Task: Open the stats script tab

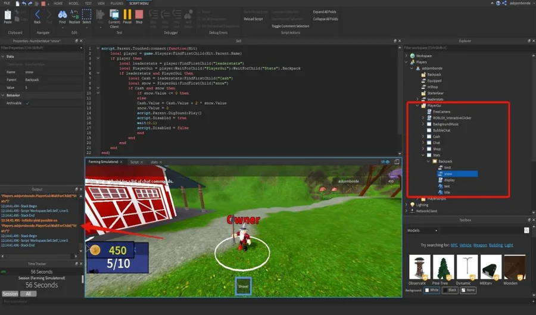Action: 154,162
